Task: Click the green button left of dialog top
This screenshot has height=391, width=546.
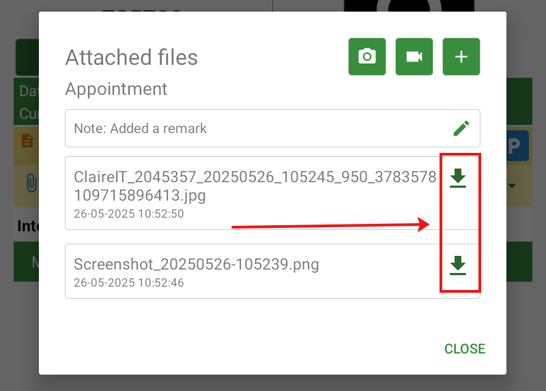Action: point(27,57)
